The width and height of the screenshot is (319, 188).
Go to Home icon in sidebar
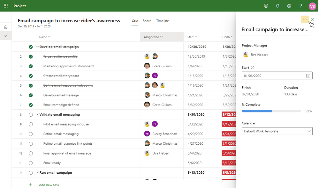(x=6, y=27)
